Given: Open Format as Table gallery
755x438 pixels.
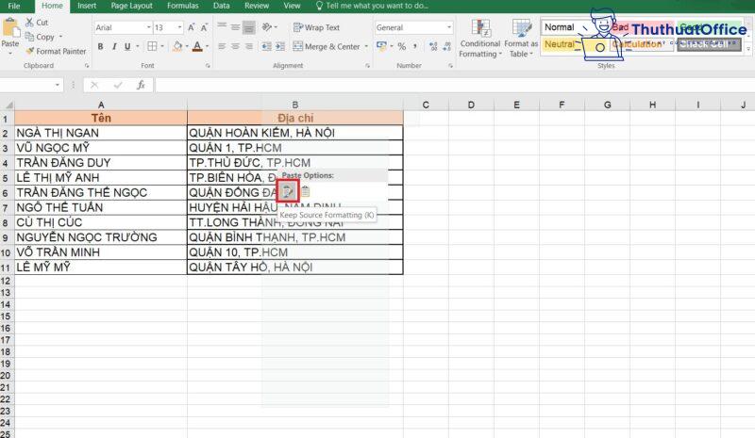Looking at the screenshot, I should (521, 39).
